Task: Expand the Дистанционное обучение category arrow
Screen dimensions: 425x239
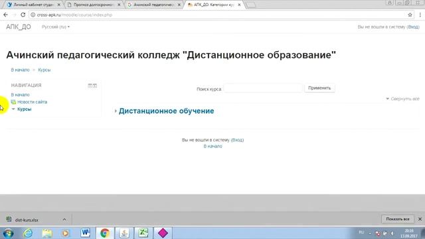Action: tap(116, 111)
